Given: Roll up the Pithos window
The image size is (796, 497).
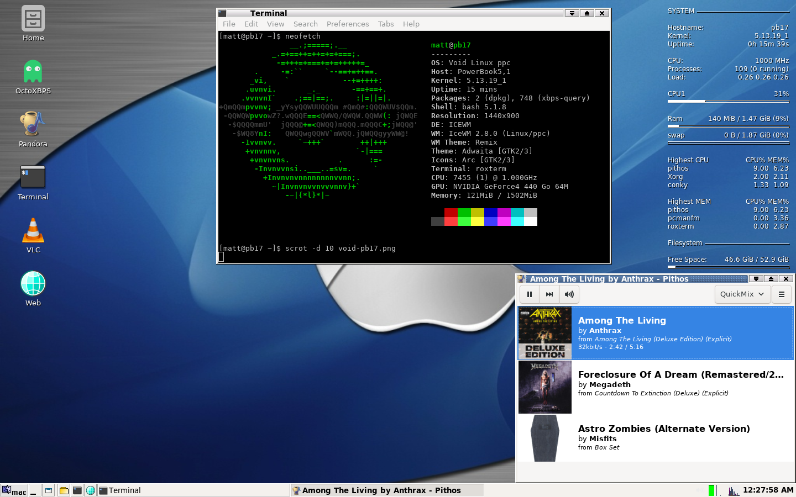Looking at the screenshot, I should 771,279.
